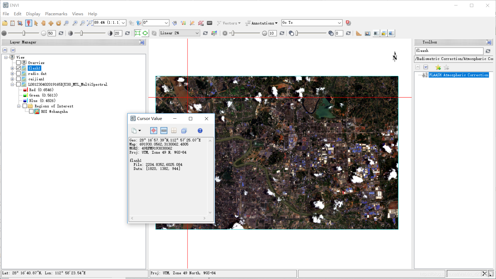Collapse the Regions of Interest node
Viewport: 496px width, 279px height.
pos(19,106)
